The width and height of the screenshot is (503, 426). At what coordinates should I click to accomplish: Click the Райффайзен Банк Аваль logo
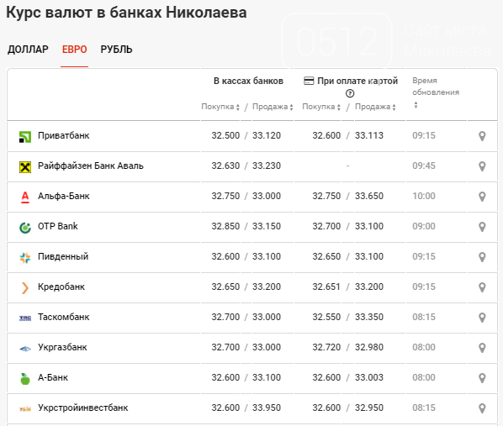[x=25, y=166]
